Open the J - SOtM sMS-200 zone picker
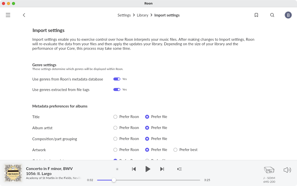This screenshot has width=297, height=186. [x=269, y=175]
